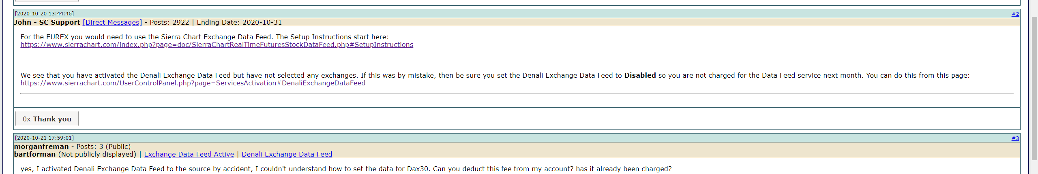The width and height of the screenshot is (1038, 174).
Task: Click the John - SC Support username
Action: tap(47, 22)
